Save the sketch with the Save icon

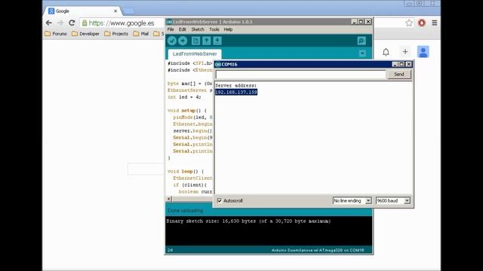217,41
